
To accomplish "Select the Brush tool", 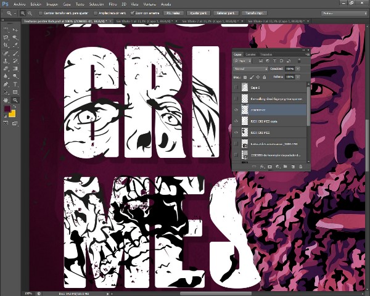I will [15, 54].
